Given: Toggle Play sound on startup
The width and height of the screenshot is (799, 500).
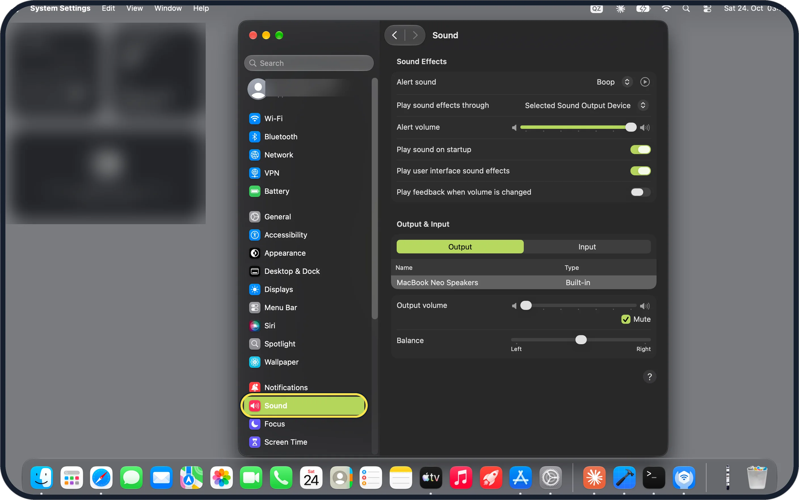Looking at the screenshot, I should point(640,150).
